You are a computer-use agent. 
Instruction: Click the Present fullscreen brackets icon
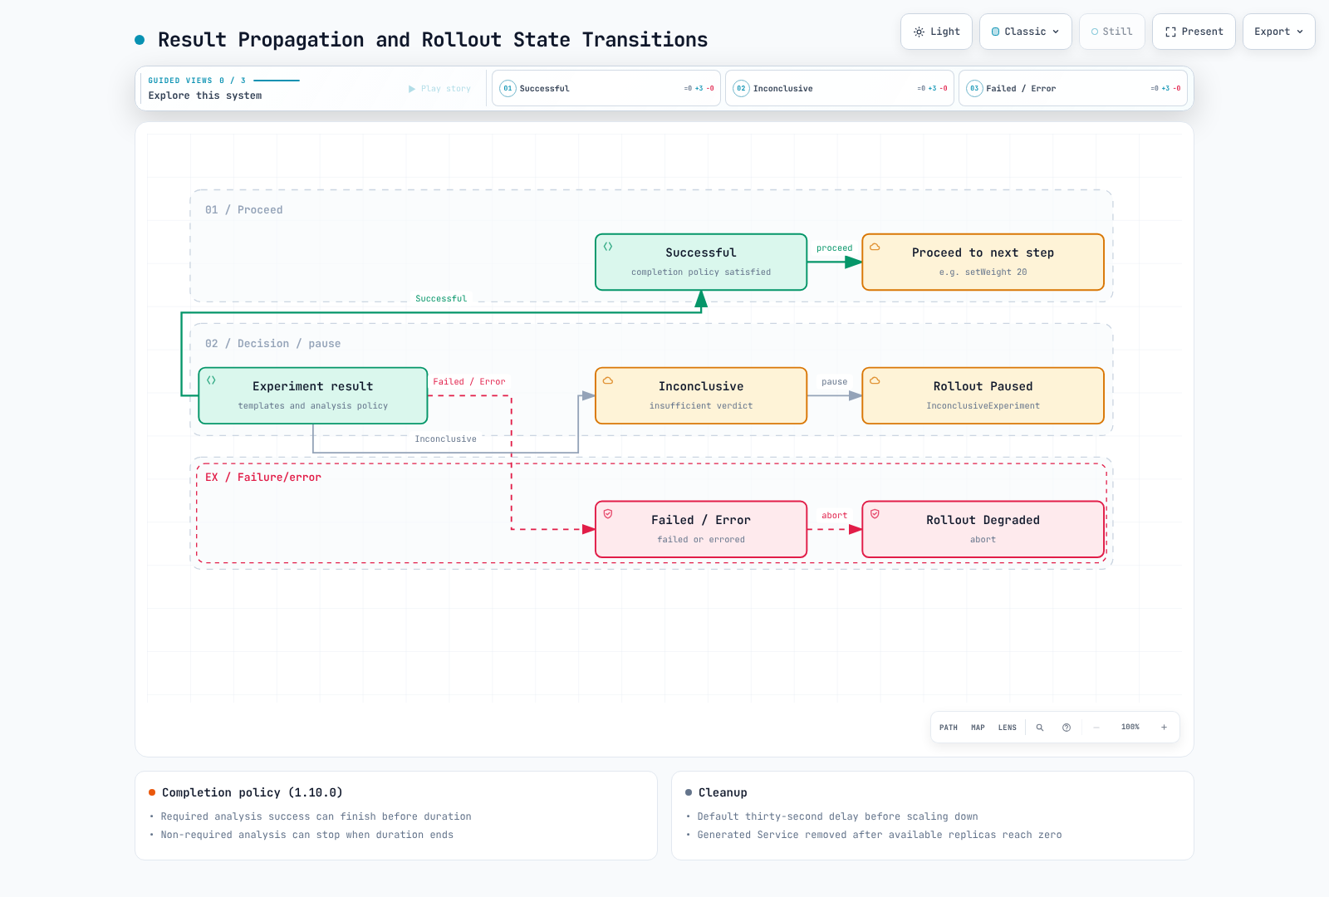(1170, 32)
